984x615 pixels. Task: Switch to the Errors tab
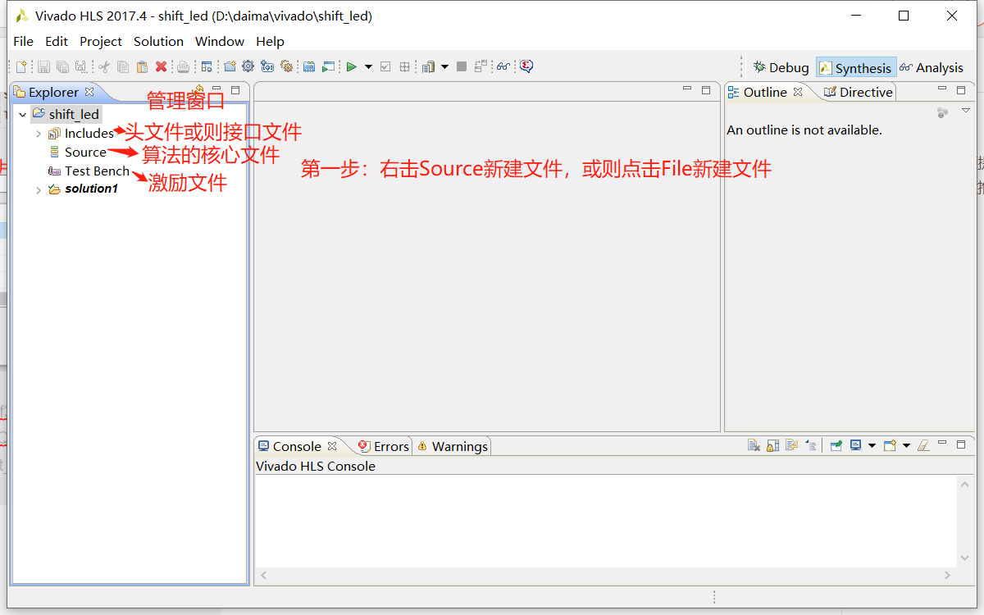(x=384, y=446)
